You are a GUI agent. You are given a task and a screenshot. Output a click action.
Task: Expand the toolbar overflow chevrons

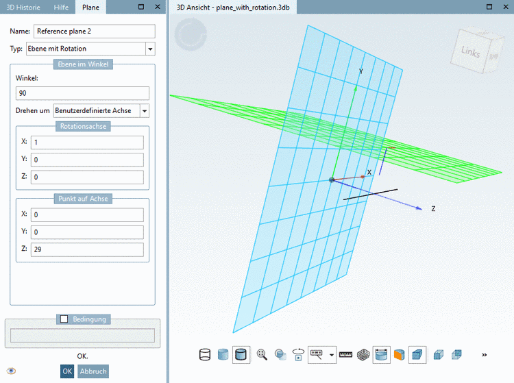pos(484,355)
